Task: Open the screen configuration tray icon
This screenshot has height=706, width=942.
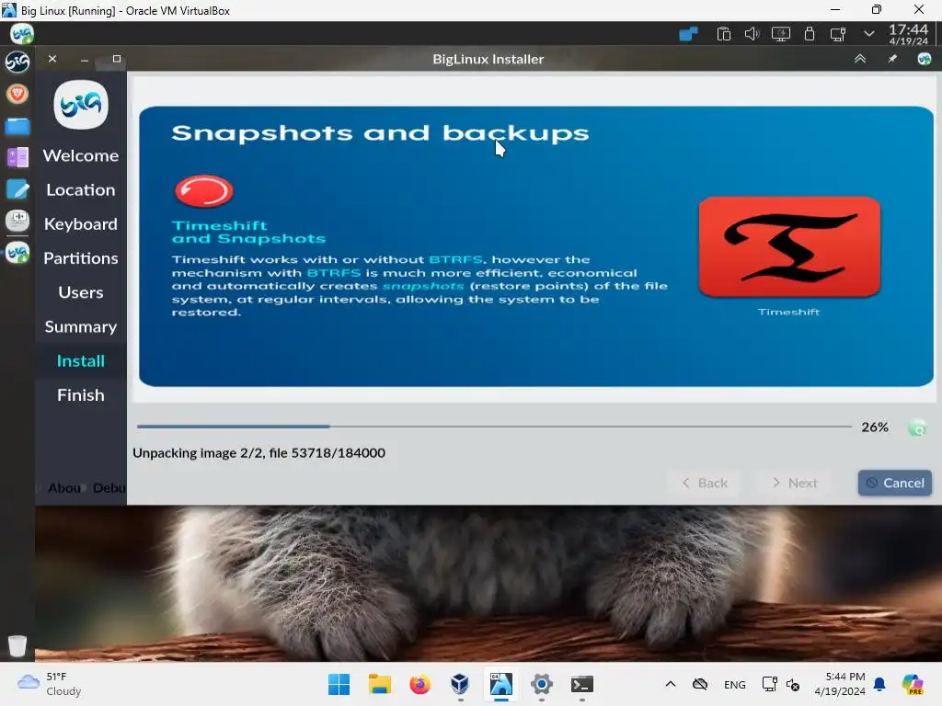Action: [837, 34]
